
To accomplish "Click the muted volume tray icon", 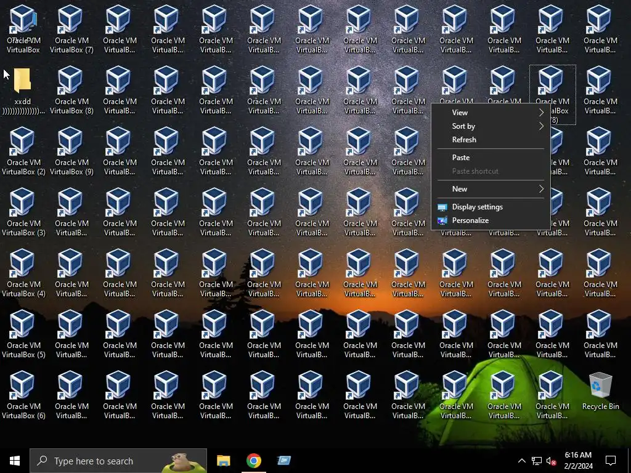I will [x=552, y=461].
